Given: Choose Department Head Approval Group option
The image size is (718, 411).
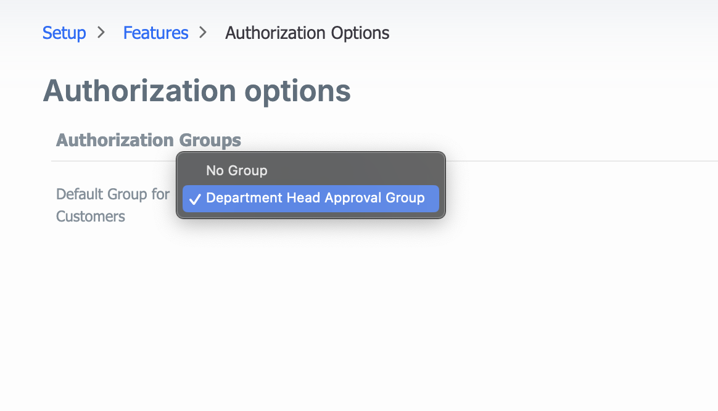Looking at the screenshot, I should [x=310, y=198].
